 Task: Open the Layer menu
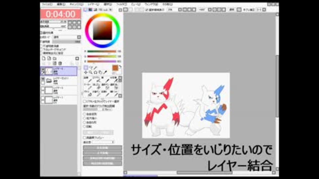tap(93, 4)
